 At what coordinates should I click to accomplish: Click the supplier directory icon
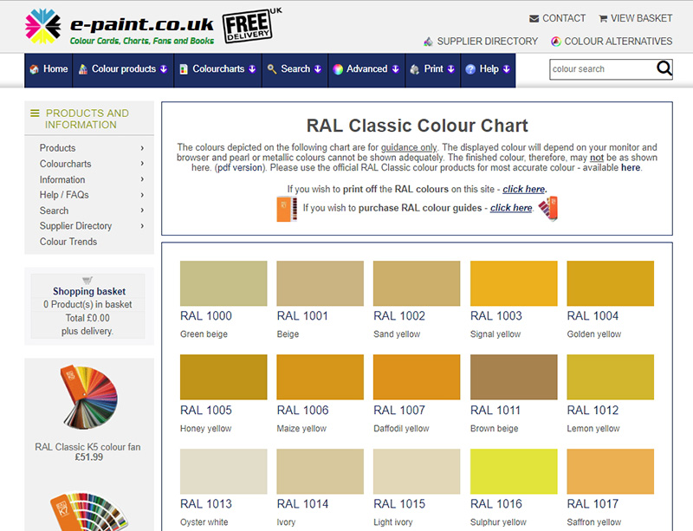[x=428, y=42]
